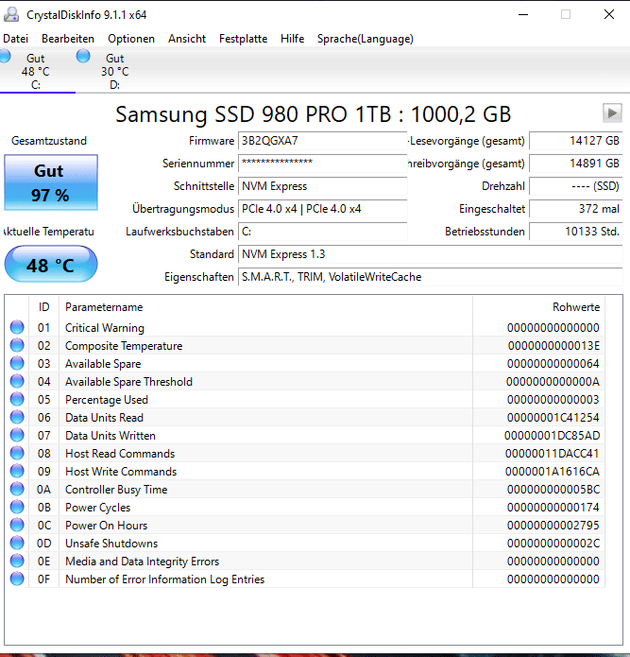This screenshot has width=630, height=657.
Task: Click the Laufwerksbuchstaben field C:
Action: tap(322, 232)
